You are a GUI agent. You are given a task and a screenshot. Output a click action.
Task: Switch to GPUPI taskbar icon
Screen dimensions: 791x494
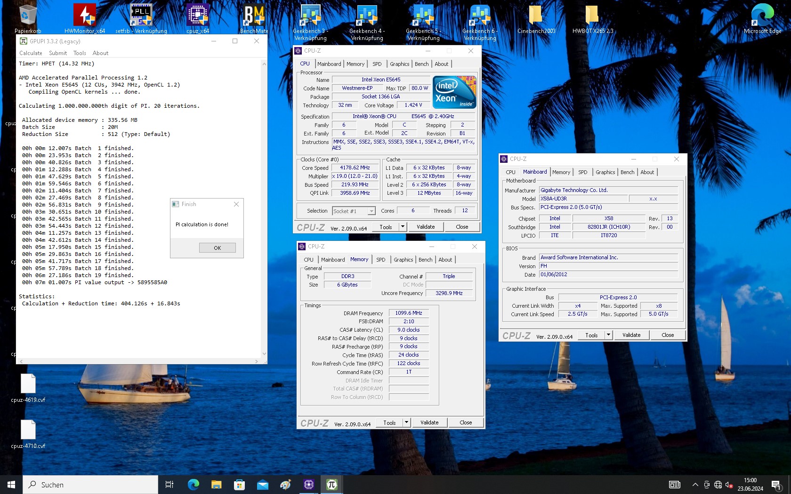[332, 485]
